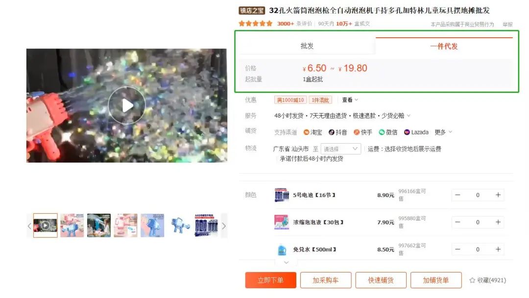Click the star icon beside 收藏(4921)
The image size is (529, 298).
coord(472,280)
